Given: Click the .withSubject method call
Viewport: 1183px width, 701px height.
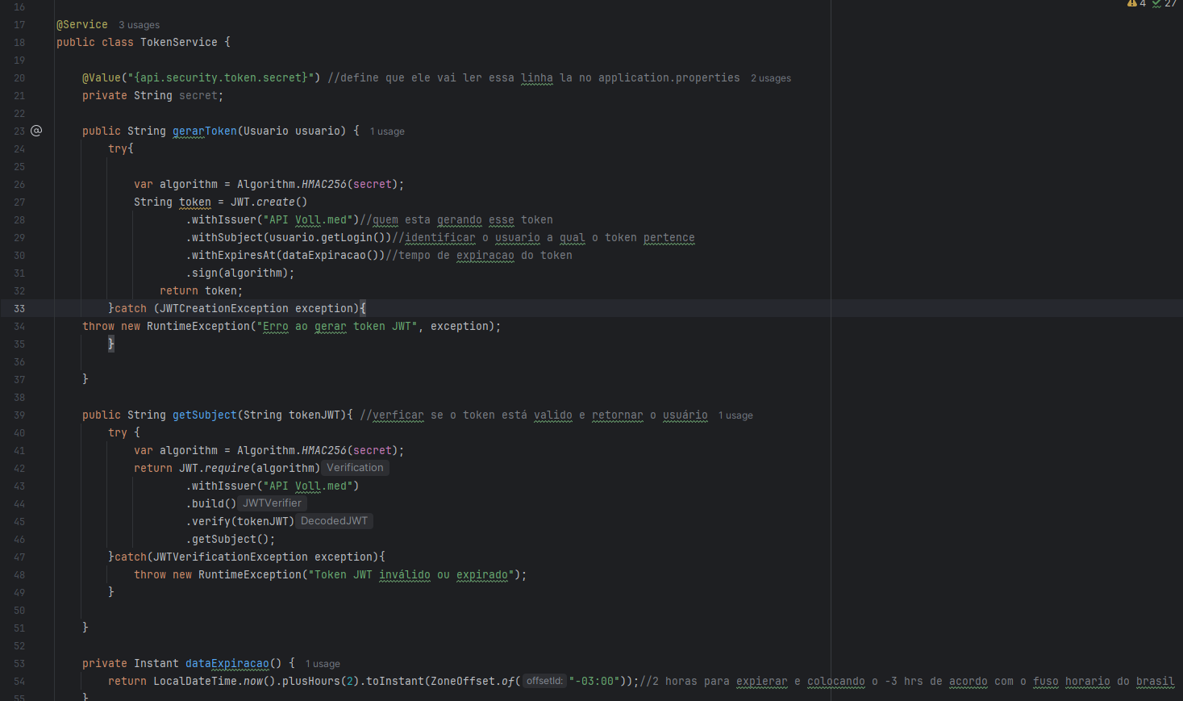Looking at the screenshot, I should [x=224, y=237].
